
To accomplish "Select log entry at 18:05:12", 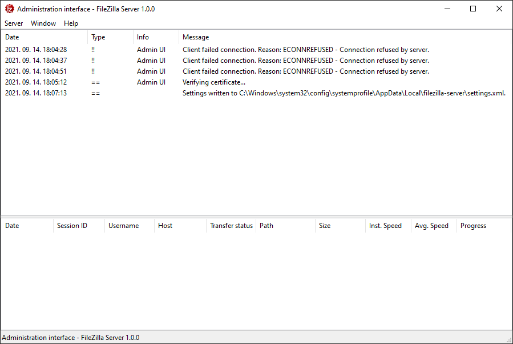I will click(256, 82).
